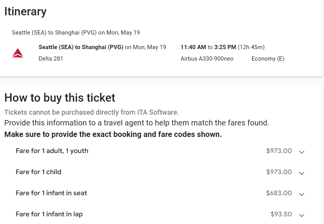Select the 'Fare for 1 infant in lap' label
The image size is (324, 224).
pos(49,214)
